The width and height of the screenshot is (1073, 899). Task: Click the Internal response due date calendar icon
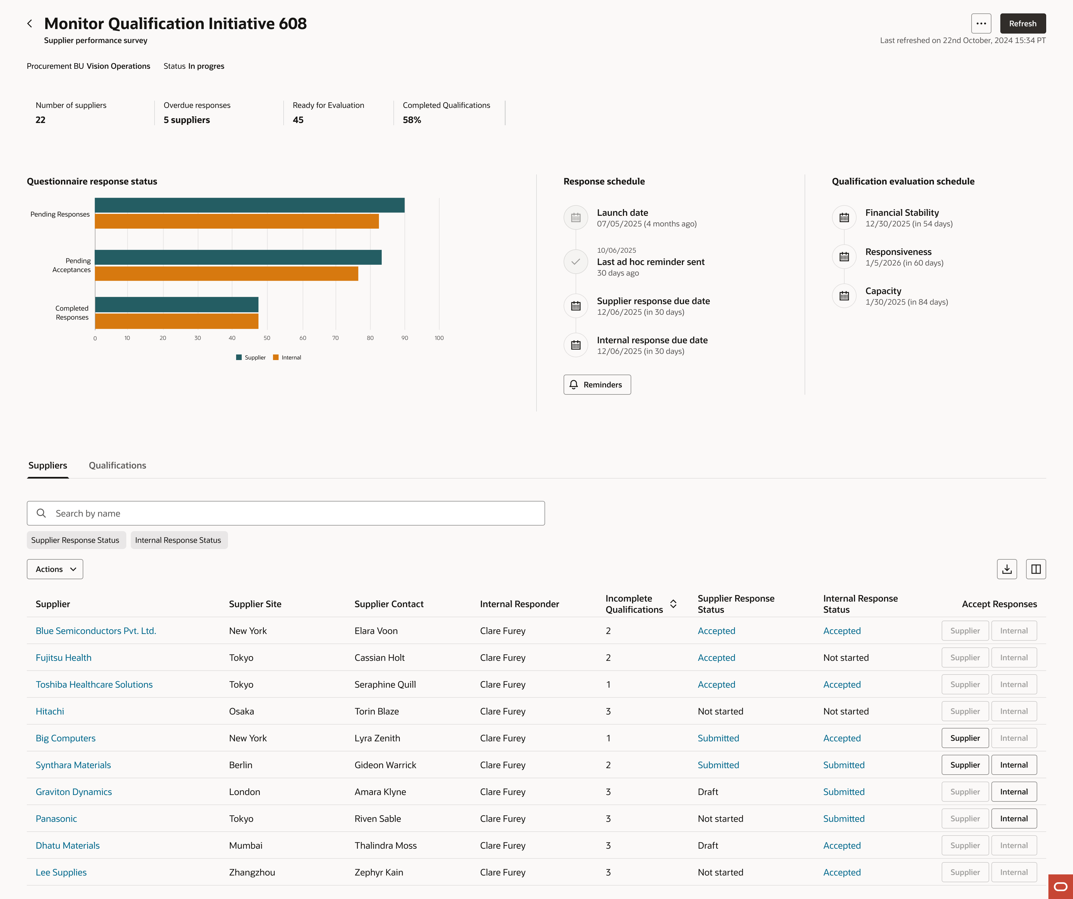pos(576,345)
